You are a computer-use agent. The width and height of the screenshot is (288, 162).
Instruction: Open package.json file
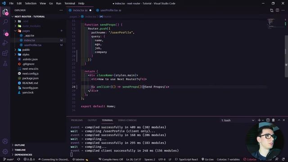30,78
